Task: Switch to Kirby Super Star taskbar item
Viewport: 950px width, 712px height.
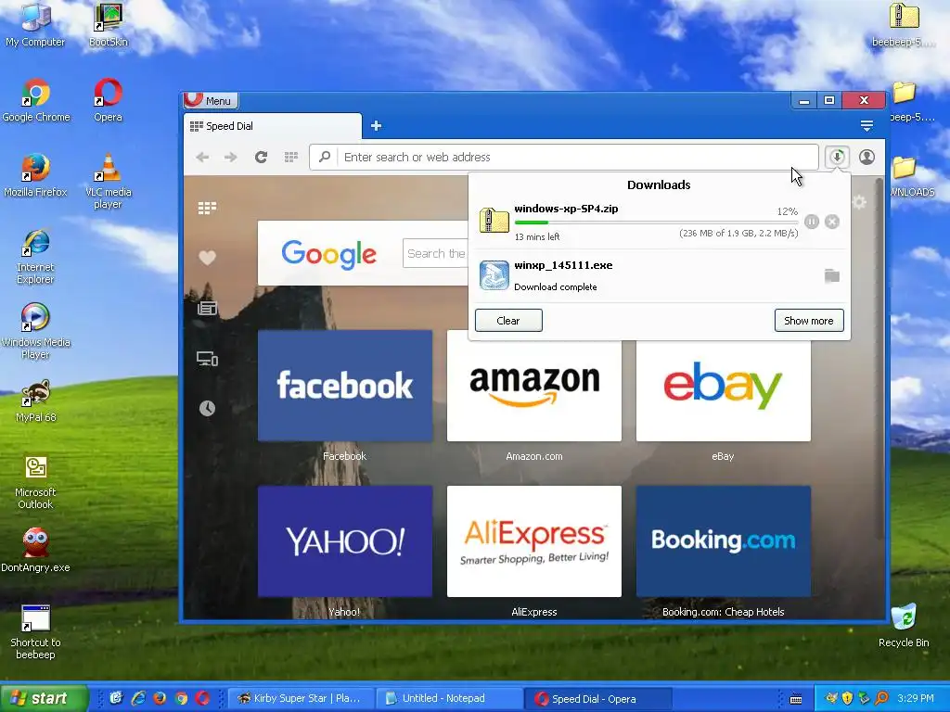Action: (x=302, y=698)
